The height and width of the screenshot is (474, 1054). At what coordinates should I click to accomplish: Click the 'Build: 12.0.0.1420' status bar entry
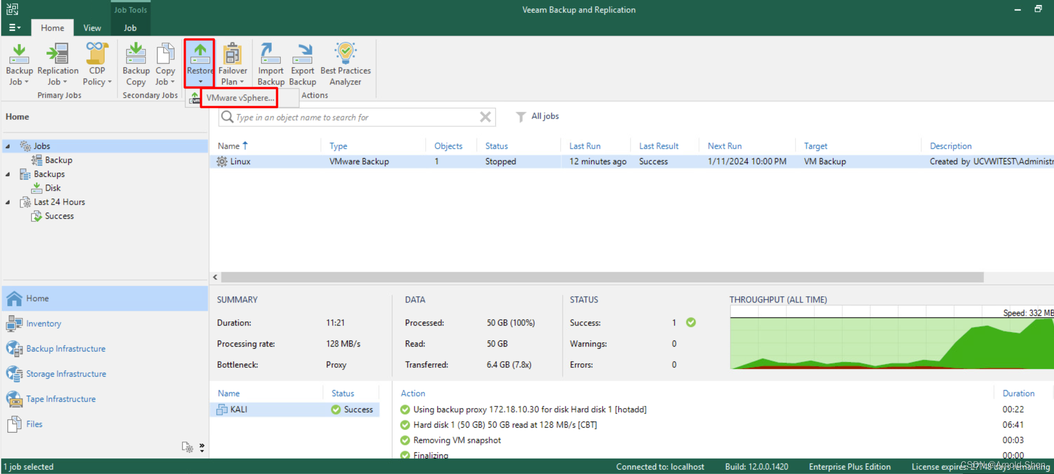click(757, 467)
